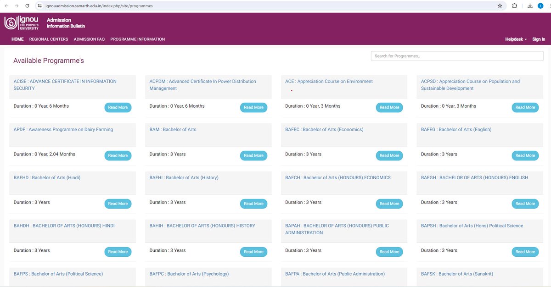Open BAPSH Hons Political Science programme

pyautogui.click(x=472, y=226)
